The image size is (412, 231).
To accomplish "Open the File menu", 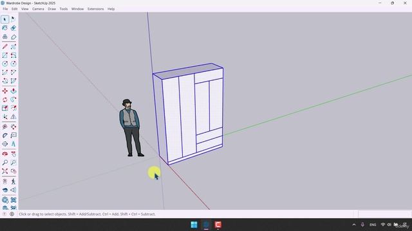I will click(5, 9).
